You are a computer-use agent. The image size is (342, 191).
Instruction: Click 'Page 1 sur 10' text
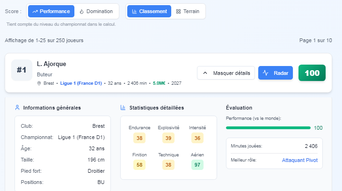coord(316,40)
